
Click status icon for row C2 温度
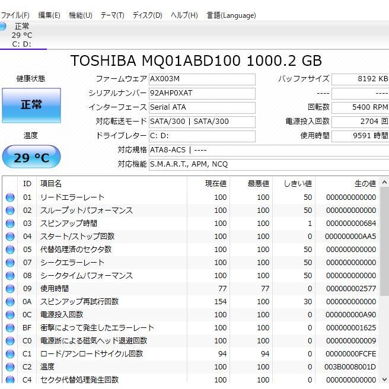(x=10, y=367)
